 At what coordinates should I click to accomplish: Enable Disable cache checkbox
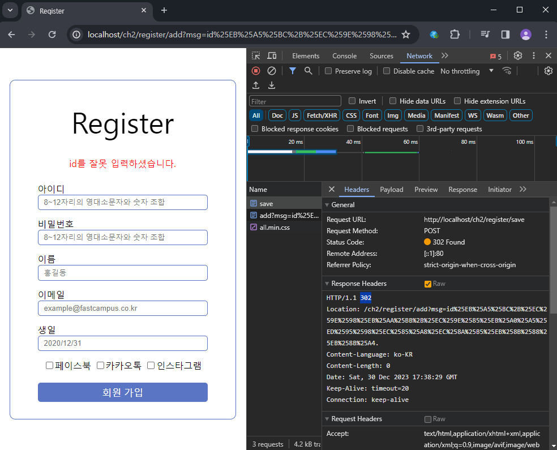[387, 71]
